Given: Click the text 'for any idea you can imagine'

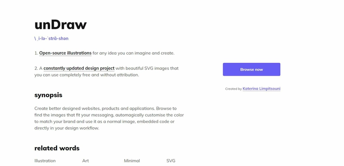Looking at the screenshot, I should (121, 53).
